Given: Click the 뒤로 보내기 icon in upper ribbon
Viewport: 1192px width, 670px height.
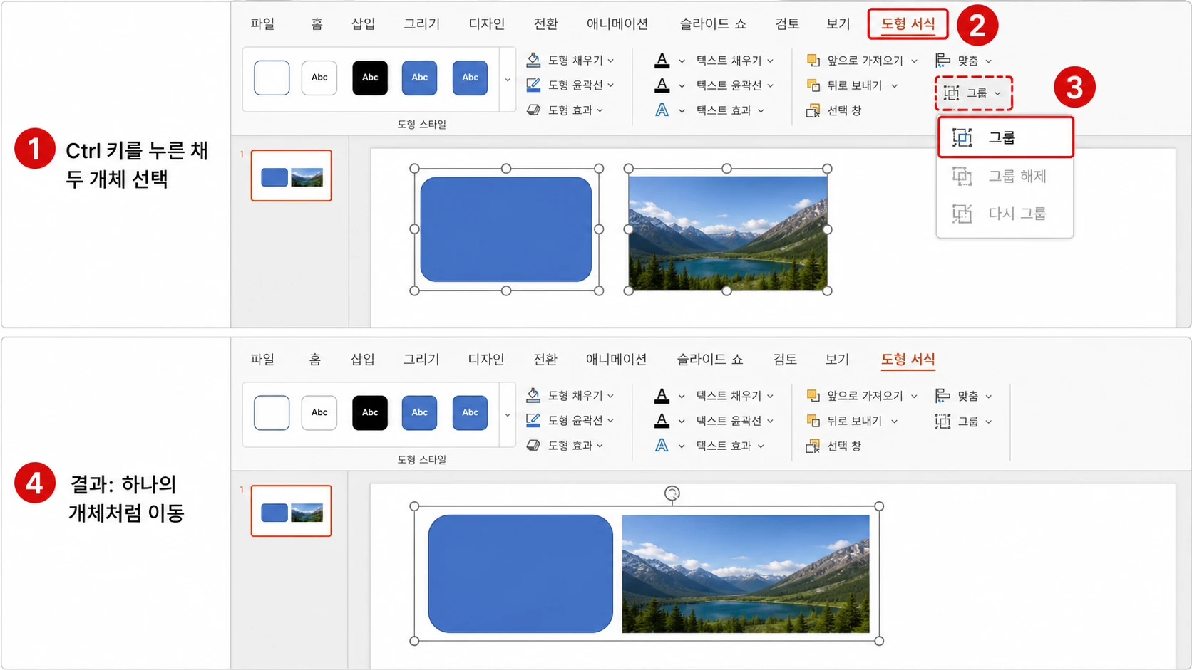Looking at the screenshot, I should tap(813, 85).
